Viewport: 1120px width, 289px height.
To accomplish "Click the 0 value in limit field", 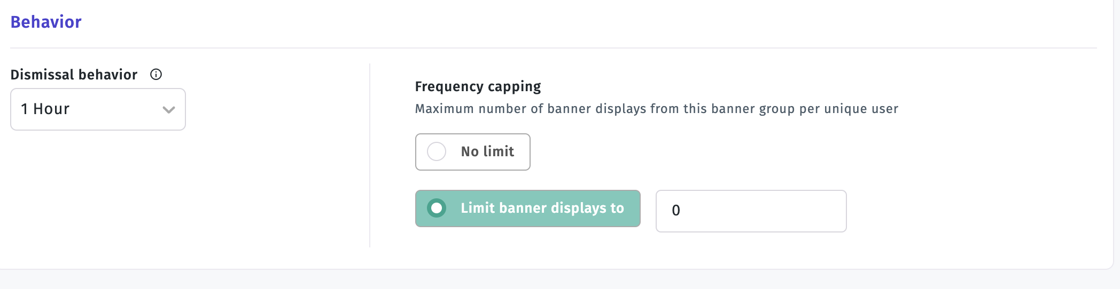I will (x=676, y=211).
